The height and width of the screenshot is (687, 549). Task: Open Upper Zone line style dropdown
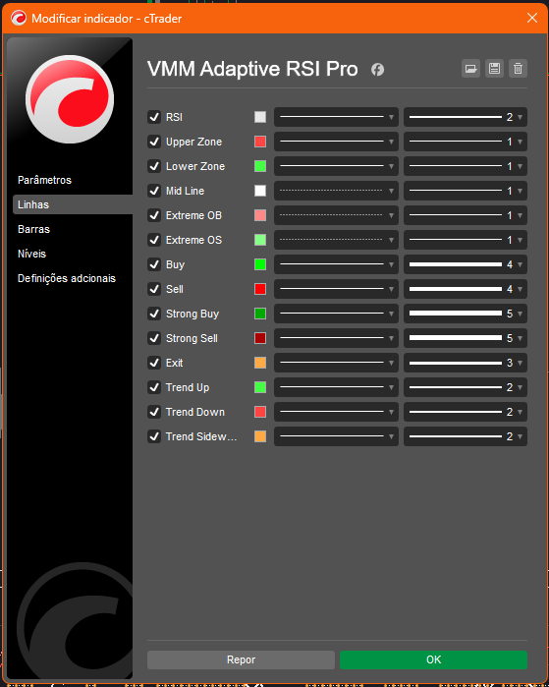(x=336, y=142)
